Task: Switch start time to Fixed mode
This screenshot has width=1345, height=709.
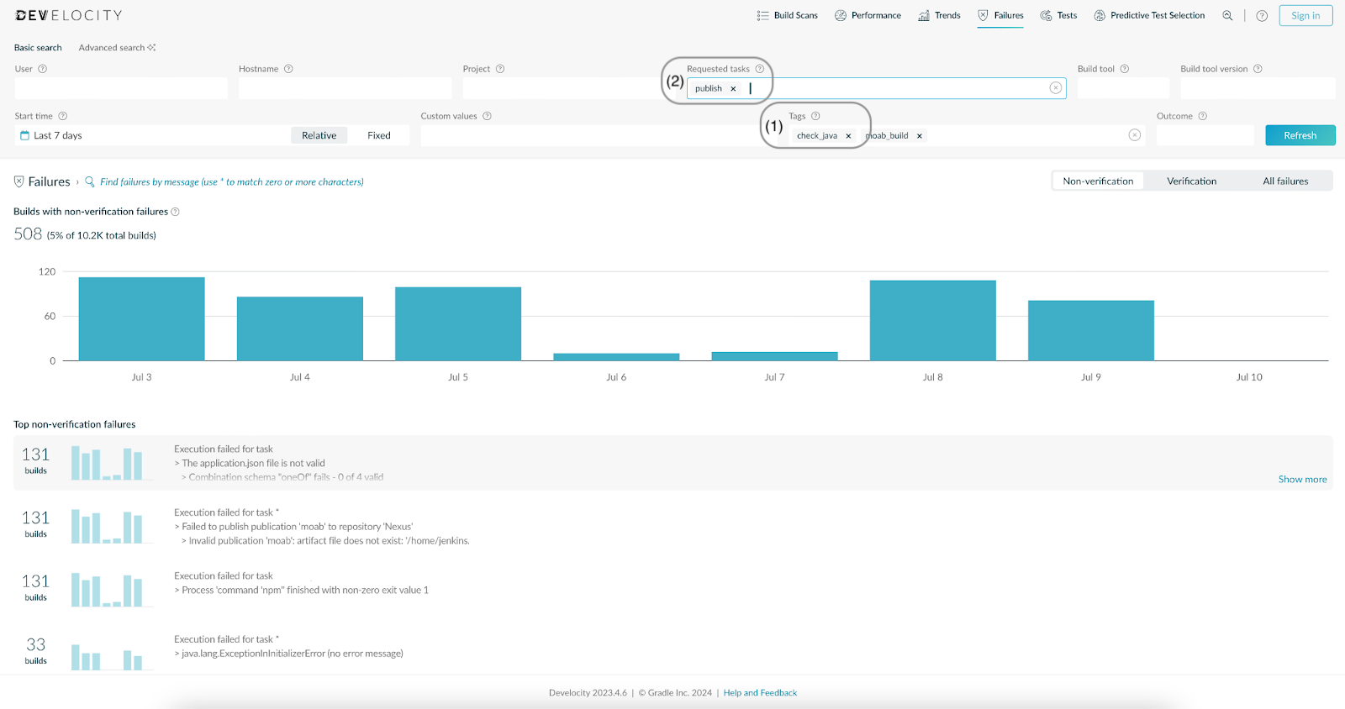Action: point(378,135)
